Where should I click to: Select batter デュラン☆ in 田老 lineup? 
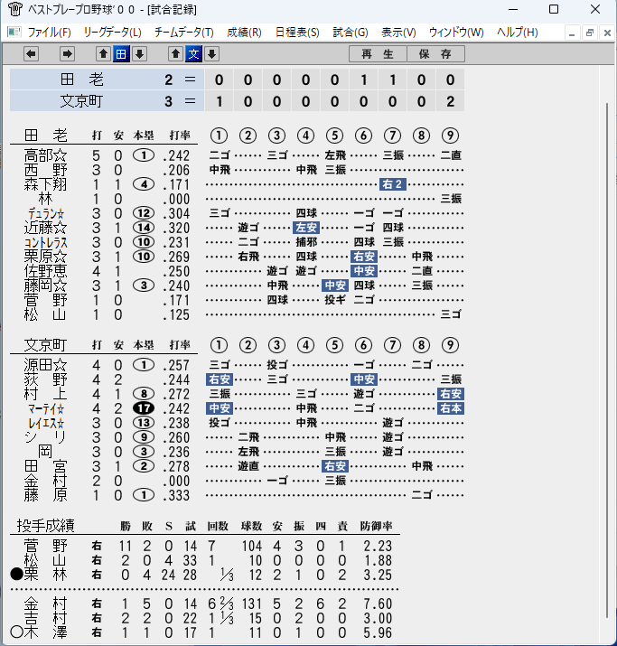pos(45,213)
